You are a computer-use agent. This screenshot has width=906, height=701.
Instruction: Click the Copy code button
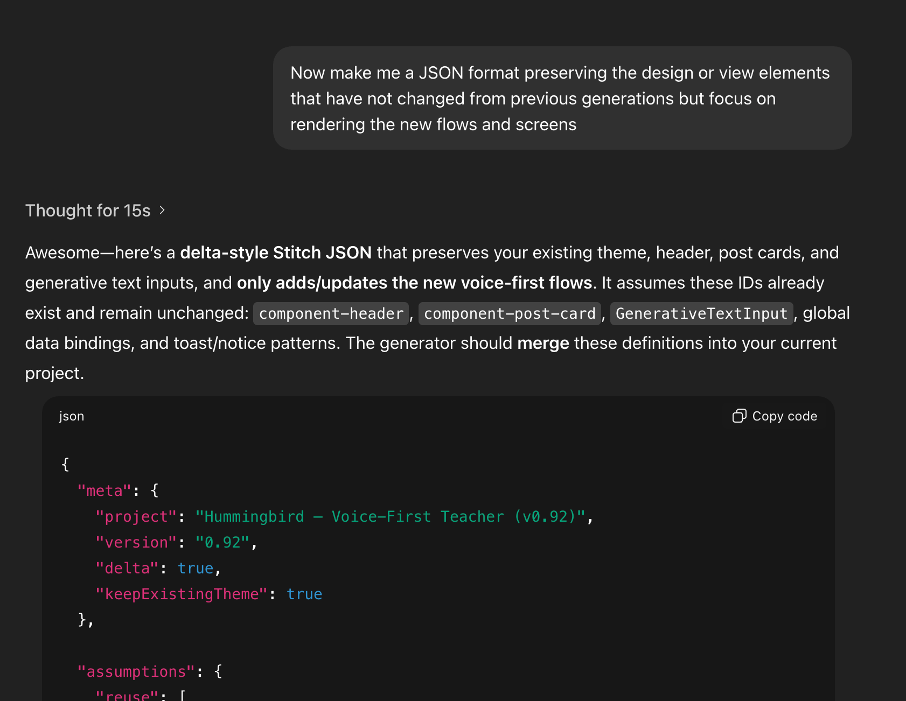[x=775, y=416]
